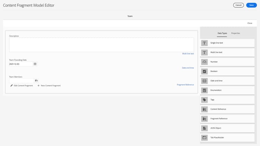Click the Edit Content Fragment pencil icon
Viewport: 260px width, 146px height.
11,86
